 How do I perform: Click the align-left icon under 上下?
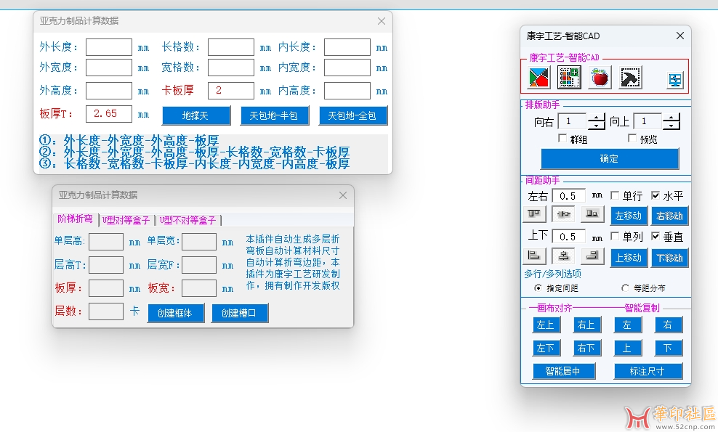pyautogui.click(x=534, y=256)
